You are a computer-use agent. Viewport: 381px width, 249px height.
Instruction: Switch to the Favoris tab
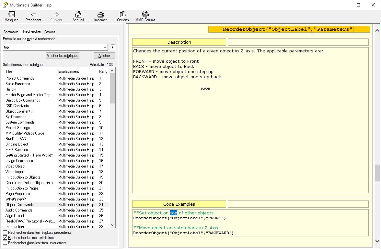point(50,32)
